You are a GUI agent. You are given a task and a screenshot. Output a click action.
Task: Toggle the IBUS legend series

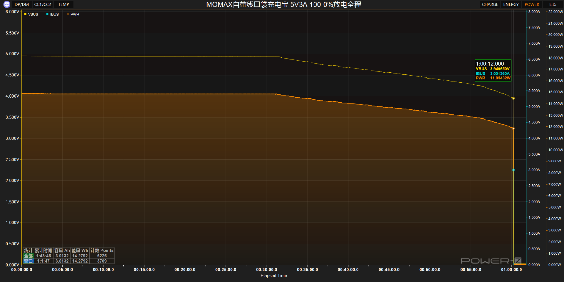click(x=53, y=14)
